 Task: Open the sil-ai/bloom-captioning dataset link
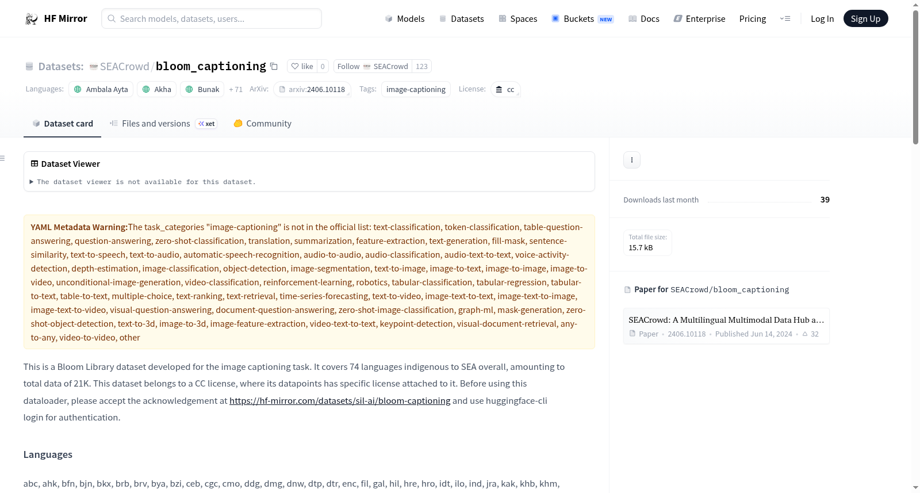tap(340, 401)
